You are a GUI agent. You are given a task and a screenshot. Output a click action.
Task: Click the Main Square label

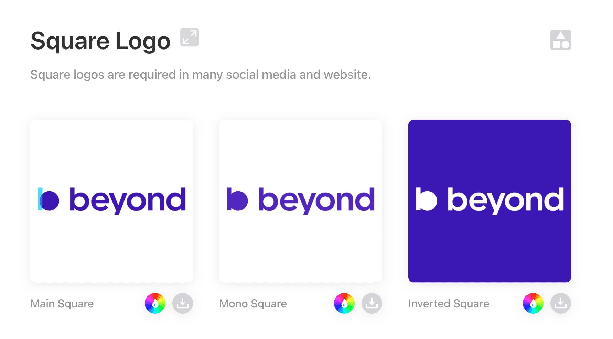click(x=62, y=304)
